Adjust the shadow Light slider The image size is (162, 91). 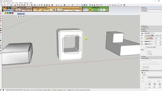149,41
